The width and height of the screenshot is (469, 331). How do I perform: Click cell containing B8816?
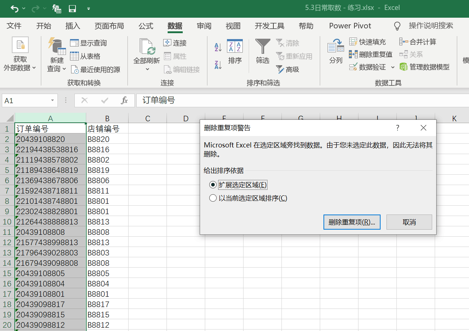pyautogui.click(x=107, y=150)
